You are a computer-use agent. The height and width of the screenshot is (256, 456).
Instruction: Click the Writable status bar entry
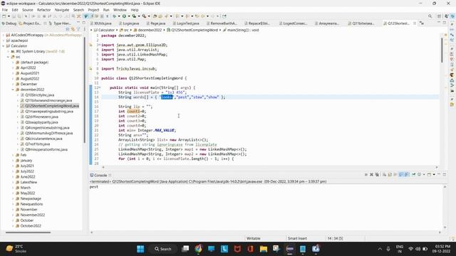(254, 238)
